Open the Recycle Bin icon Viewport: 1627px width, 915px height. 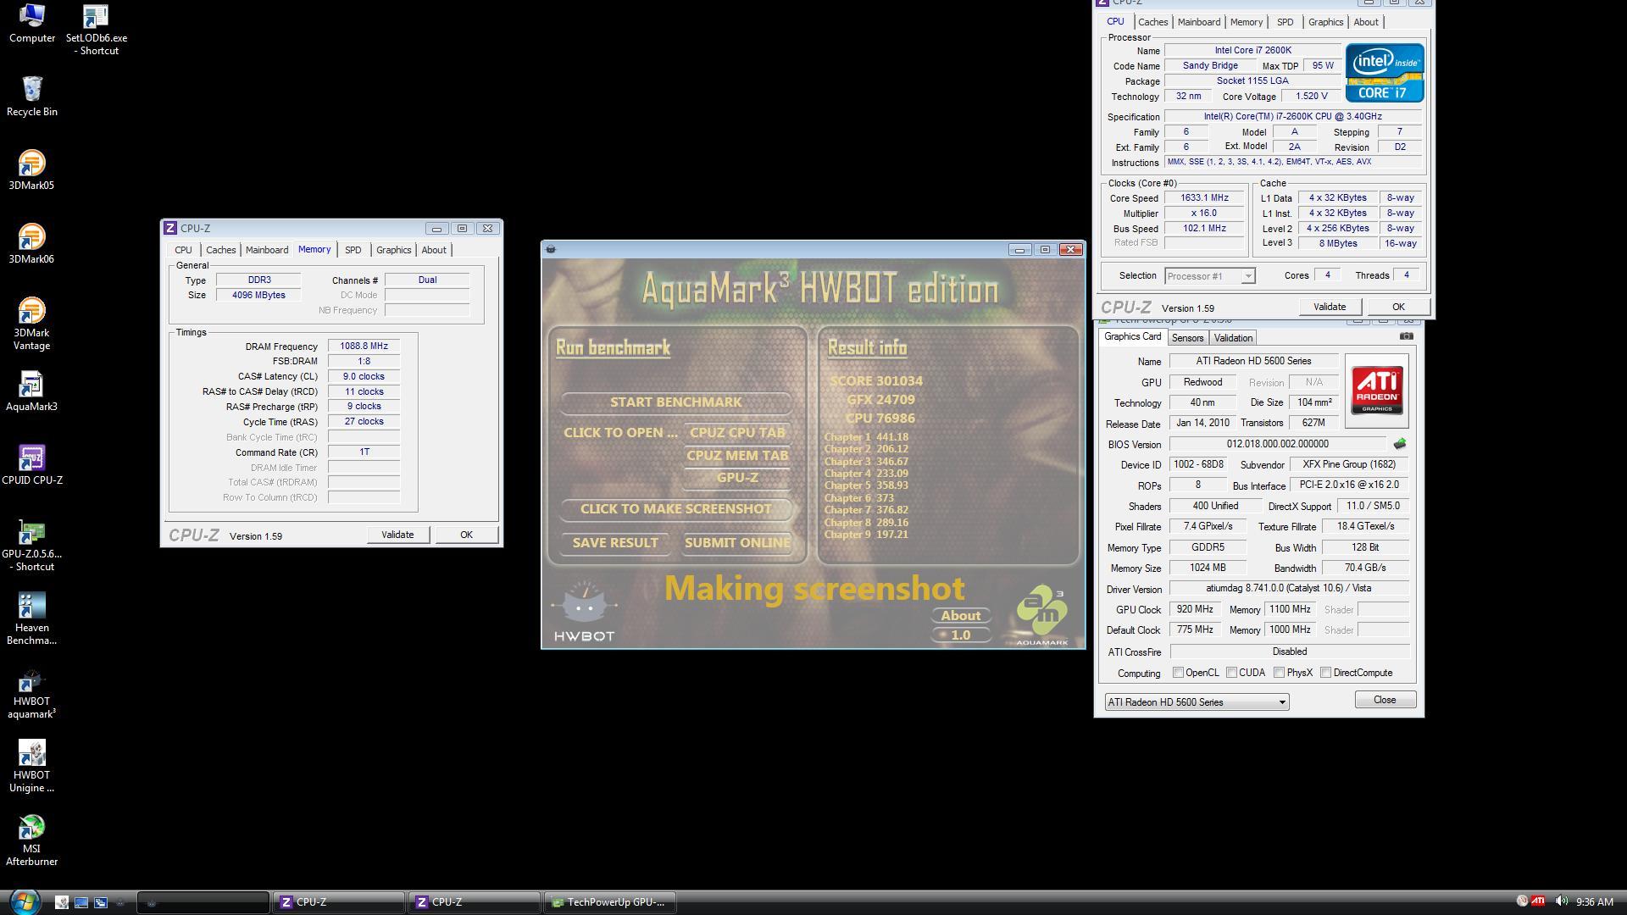click(31, 96)
